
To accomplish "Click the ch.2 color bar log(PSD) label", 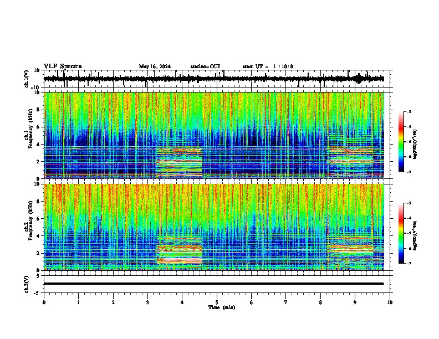I will point(415,235).
